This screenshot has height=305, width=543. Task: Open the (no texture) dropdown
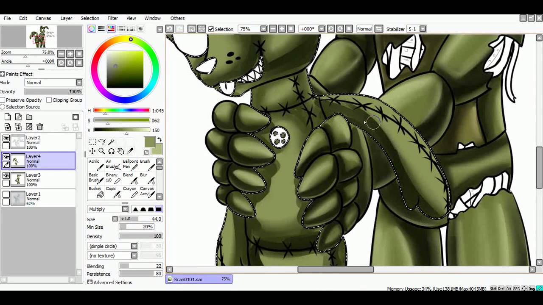click(x=112, y=255)
